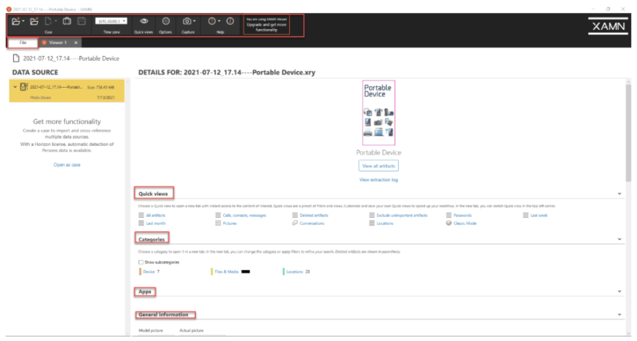Image resolution: width=637 pixels, height=341 pixels.
Task: Select the Portable Device data source row
Action: 67,91
